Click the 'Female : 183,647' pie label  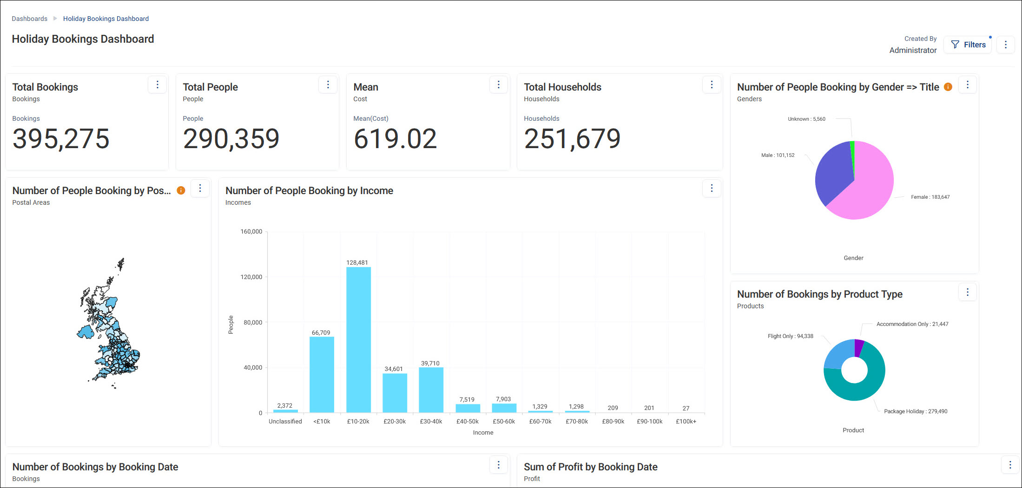(930, 197)
